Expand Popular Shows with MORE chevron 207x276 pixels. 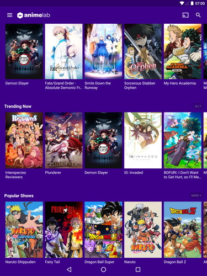197,195
